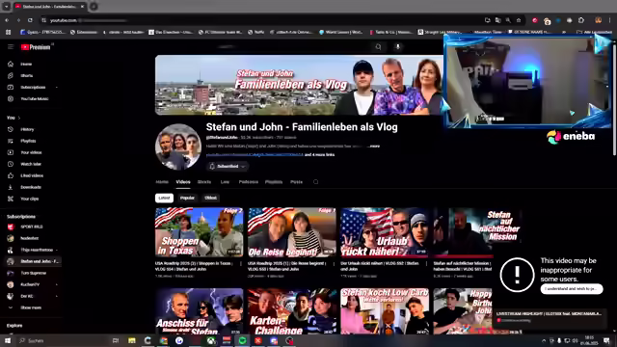The image size is (617, 347).
Task: Open Liked videos in the sidebar
Action: (32, 175)
